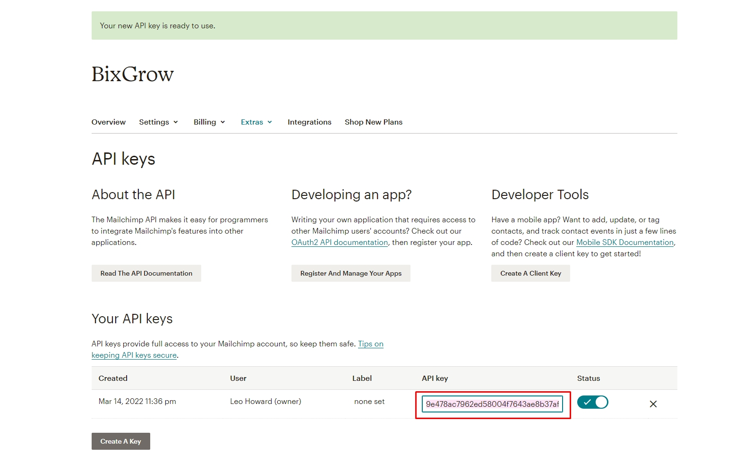Select the API key text field
752x454 pixels.
pyautogui.click(x=492, y=404)
